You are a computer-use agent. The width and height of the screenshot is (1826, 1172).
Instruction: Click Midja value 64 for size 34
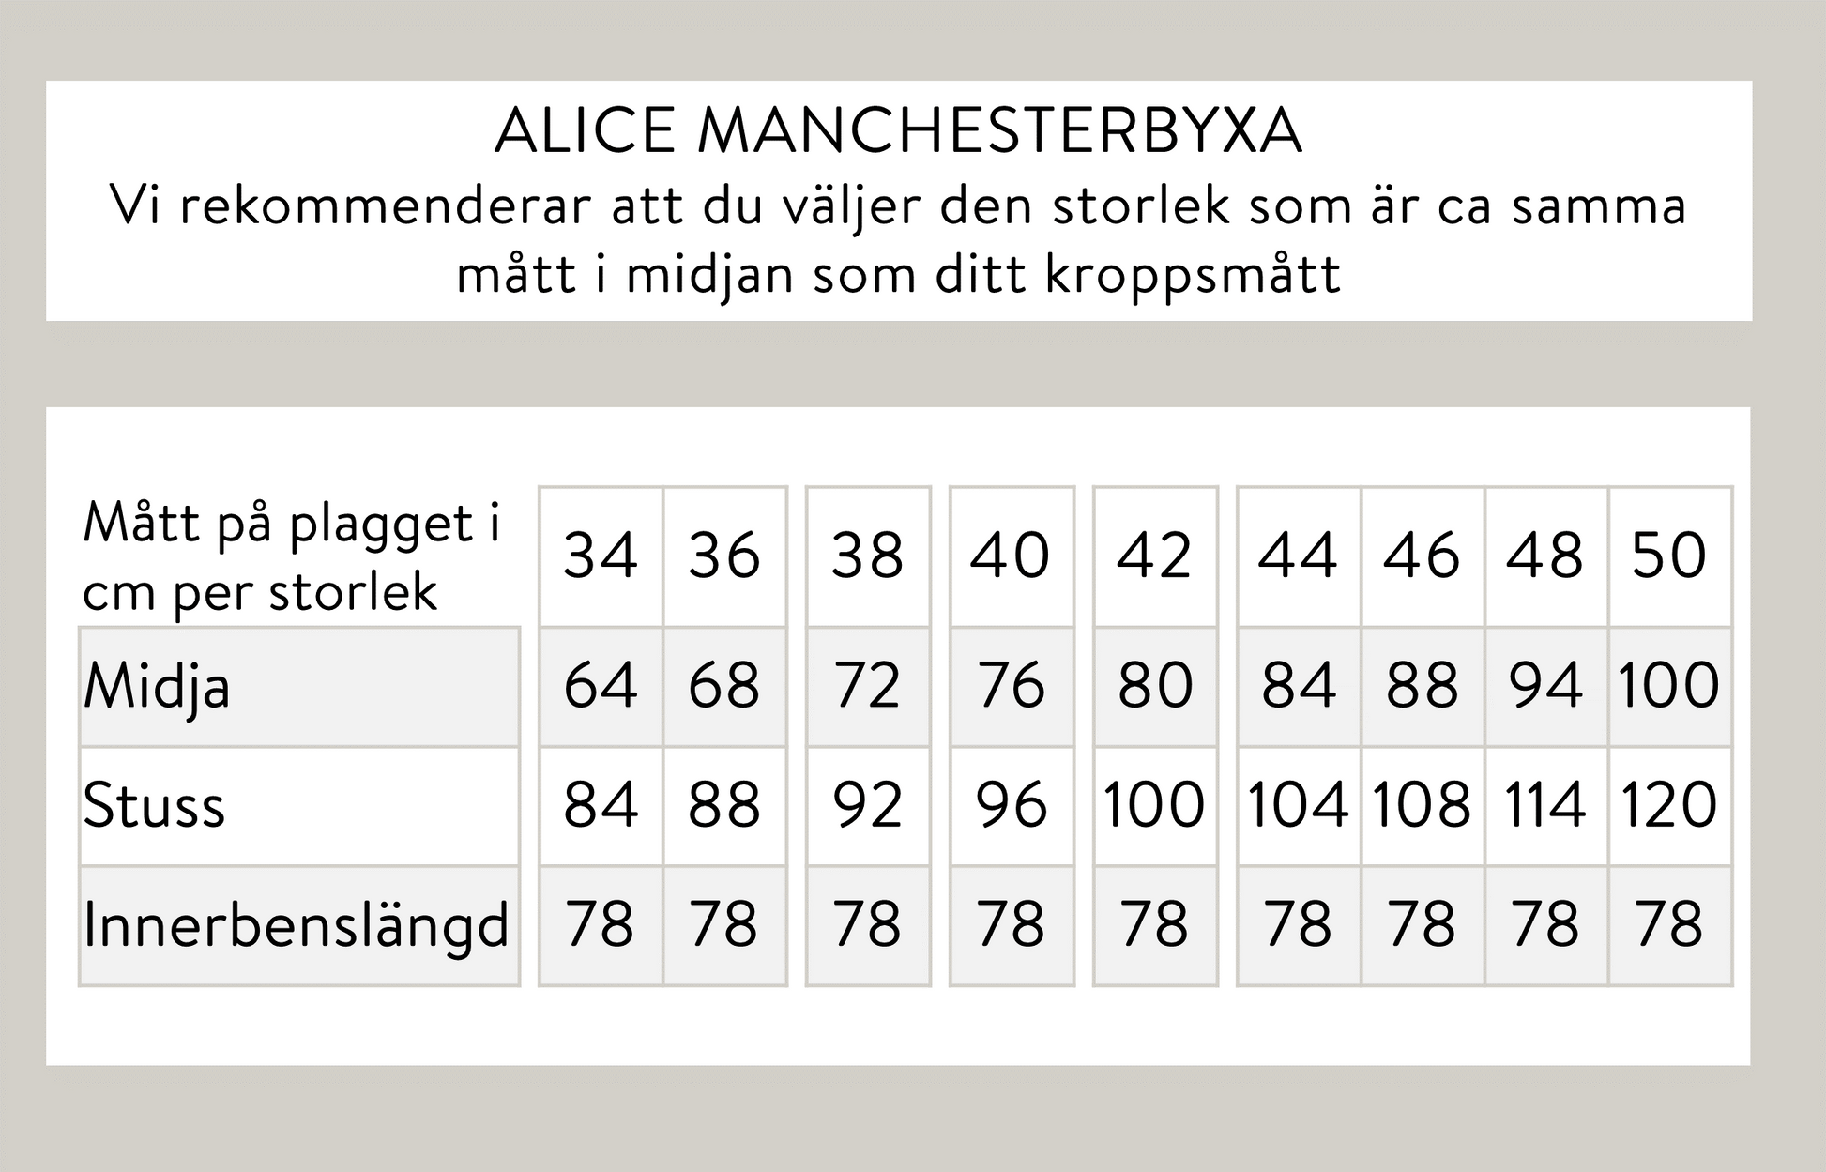click(x=601, y=685)
